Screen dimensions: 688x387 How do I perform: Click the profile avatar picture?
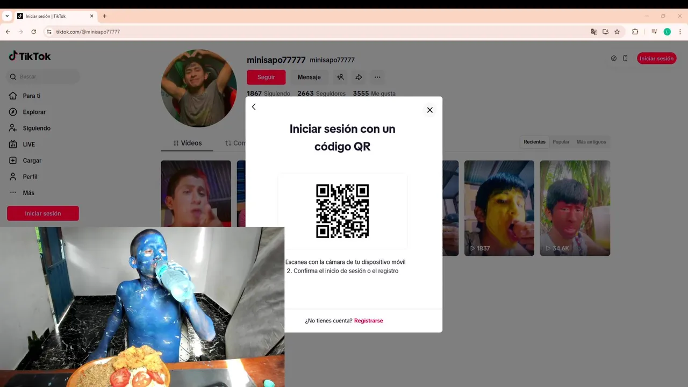[x=199, y=88]
